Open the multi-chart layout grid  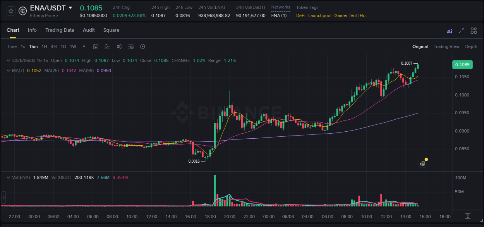tap(474, 31)
